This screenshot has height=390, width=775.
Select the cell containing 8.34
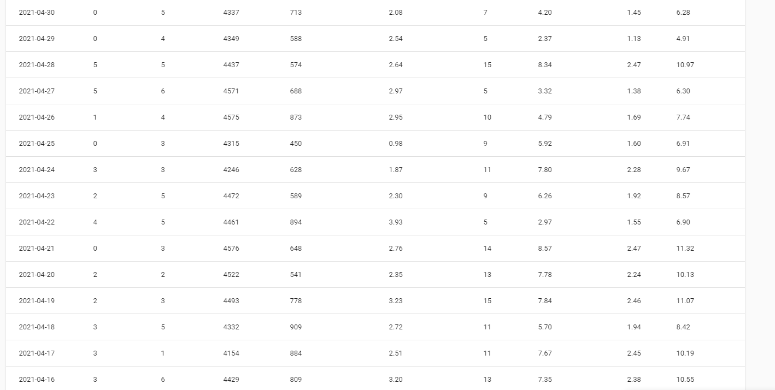(545, 65)
